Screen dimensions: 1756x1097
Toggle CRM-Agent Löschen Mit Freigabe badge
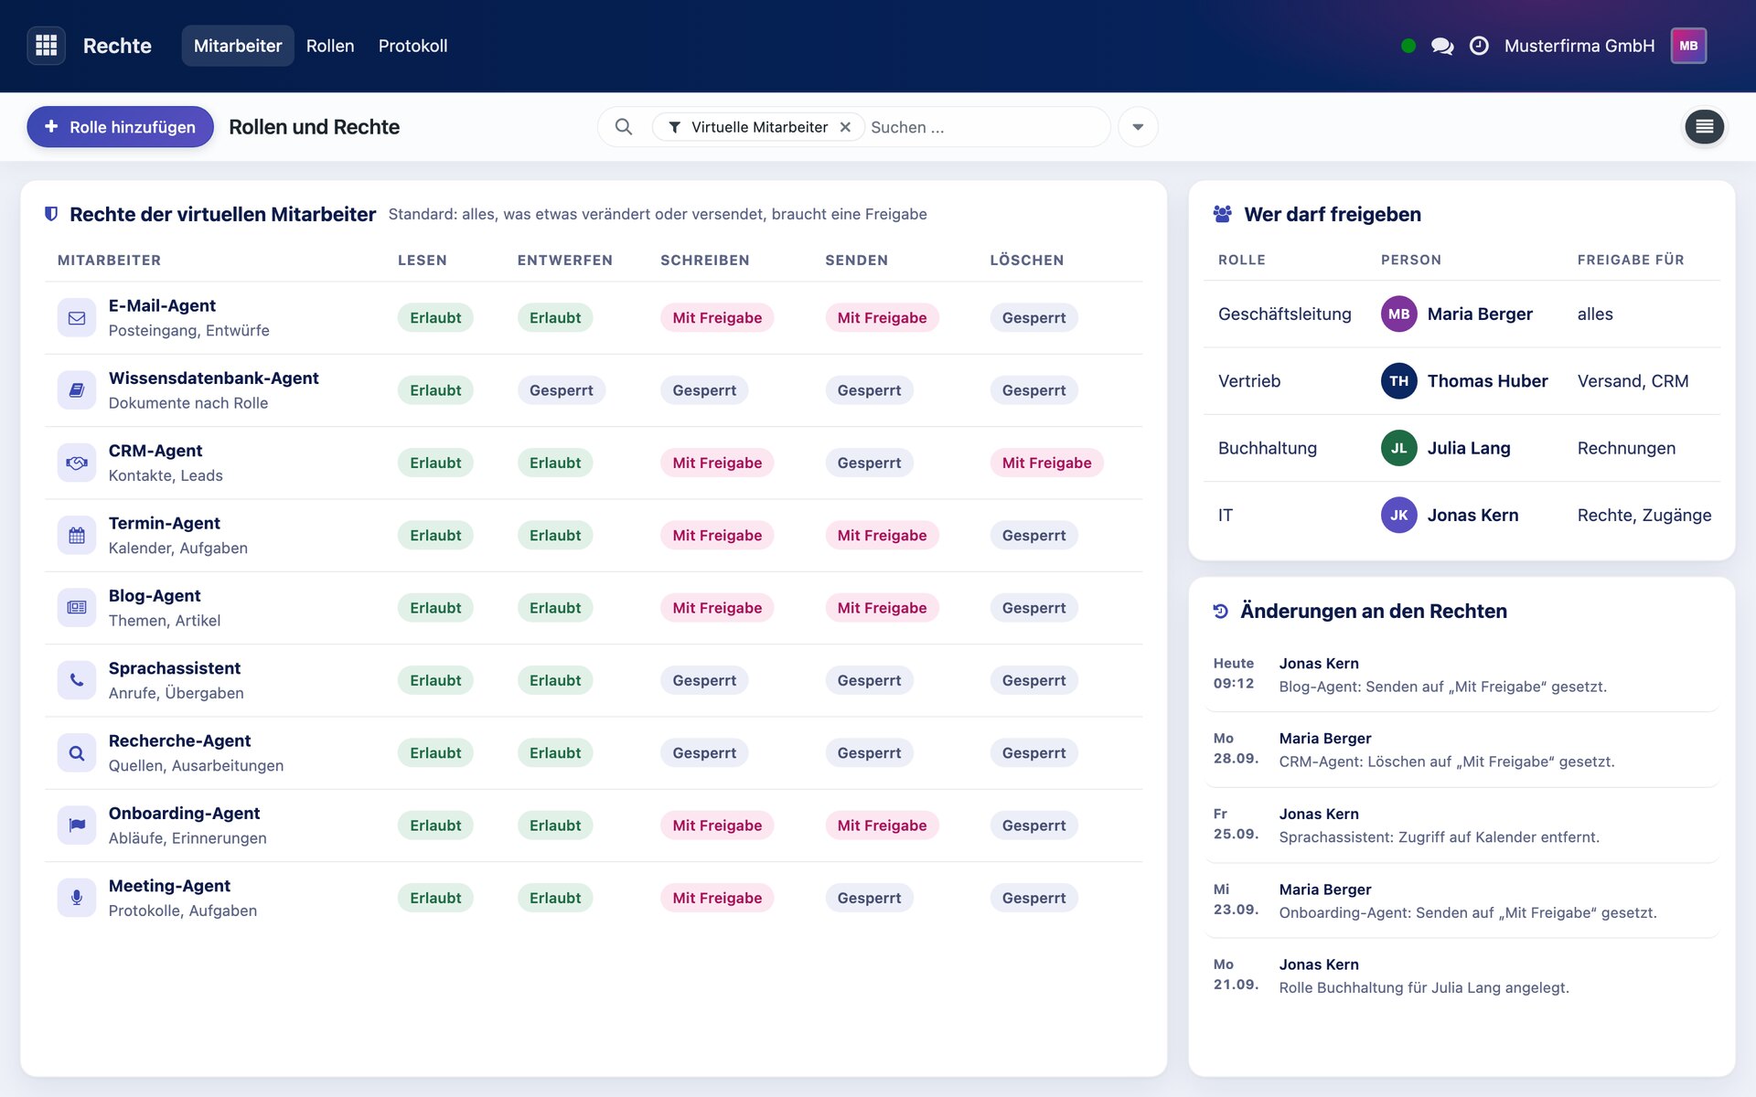pos(1046,463)
